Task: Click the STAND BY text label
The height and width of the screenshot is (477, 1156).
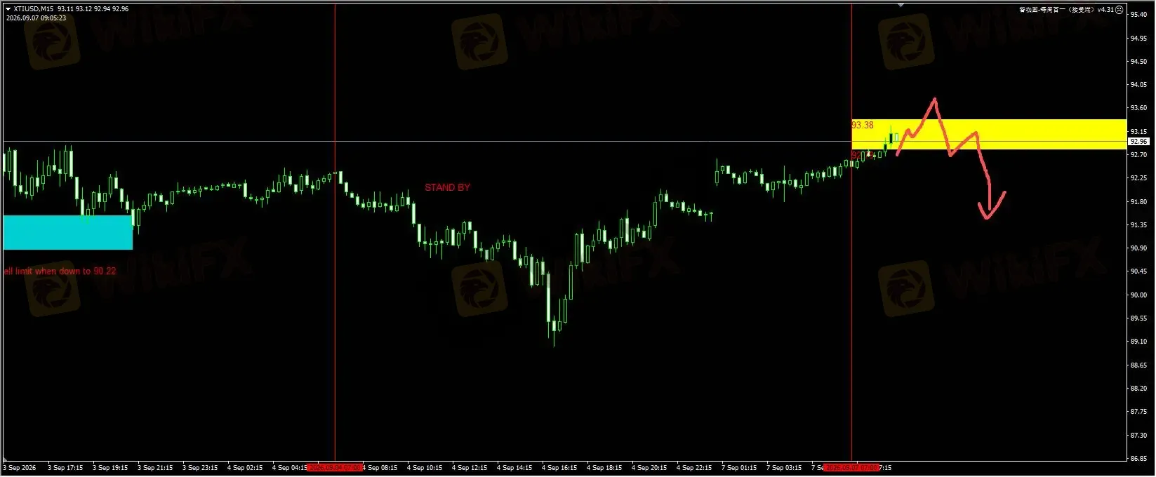Action: click(x=447, y=187)
